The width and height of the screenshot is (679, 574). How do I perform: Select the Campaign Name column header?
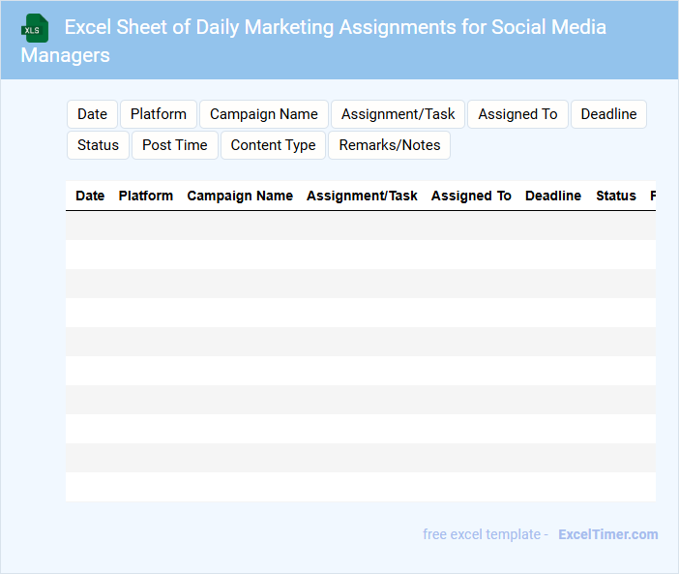(240, 196)
